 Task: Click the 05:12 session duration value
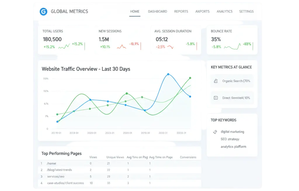(162, 39)
